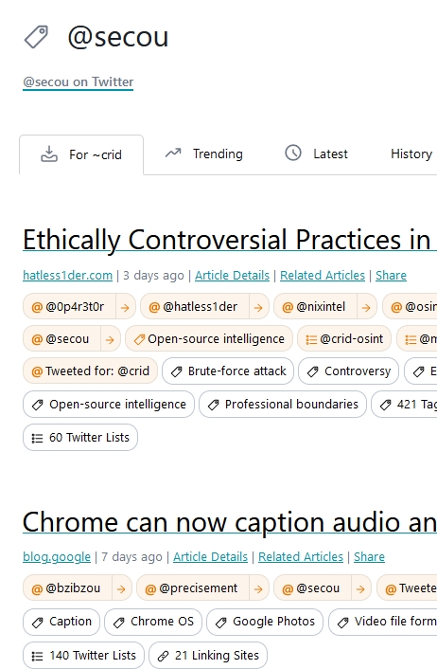Viewport: 437px width, 669px height.
Task: Share the hatless1der.com article
Action: (x=391, y=276)
